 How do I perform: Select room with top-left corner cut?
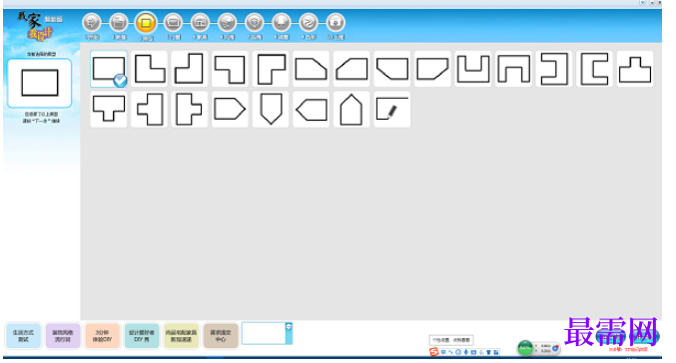(351, 69)
